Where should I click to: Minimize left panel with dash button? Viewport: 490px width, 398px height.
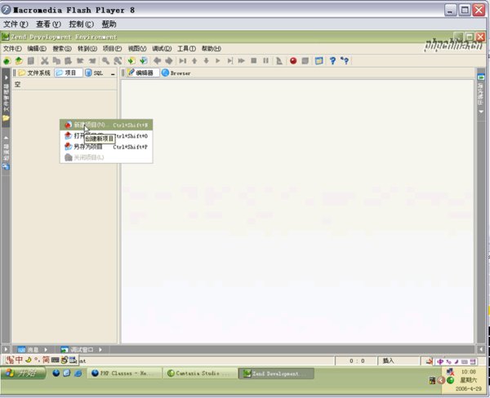[113, 73]
